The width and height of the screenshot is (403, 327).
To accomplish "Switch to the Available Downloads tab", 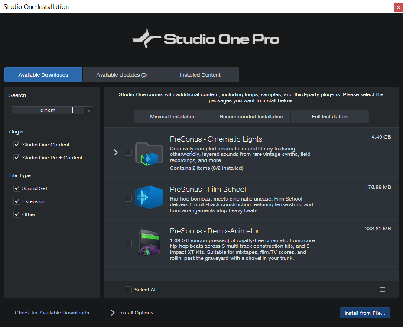I will coord(43,75).
